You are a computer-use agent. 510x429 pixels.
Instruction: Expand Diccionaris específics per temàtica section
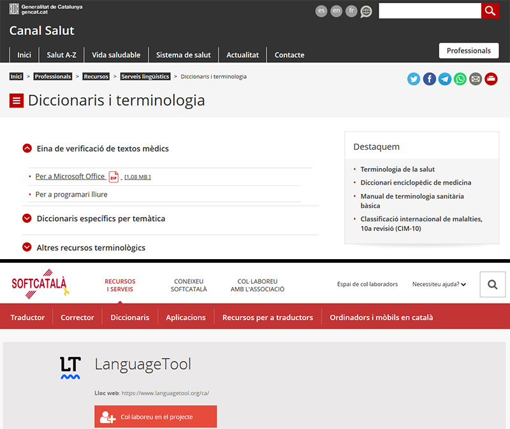[x=27, y=218]
